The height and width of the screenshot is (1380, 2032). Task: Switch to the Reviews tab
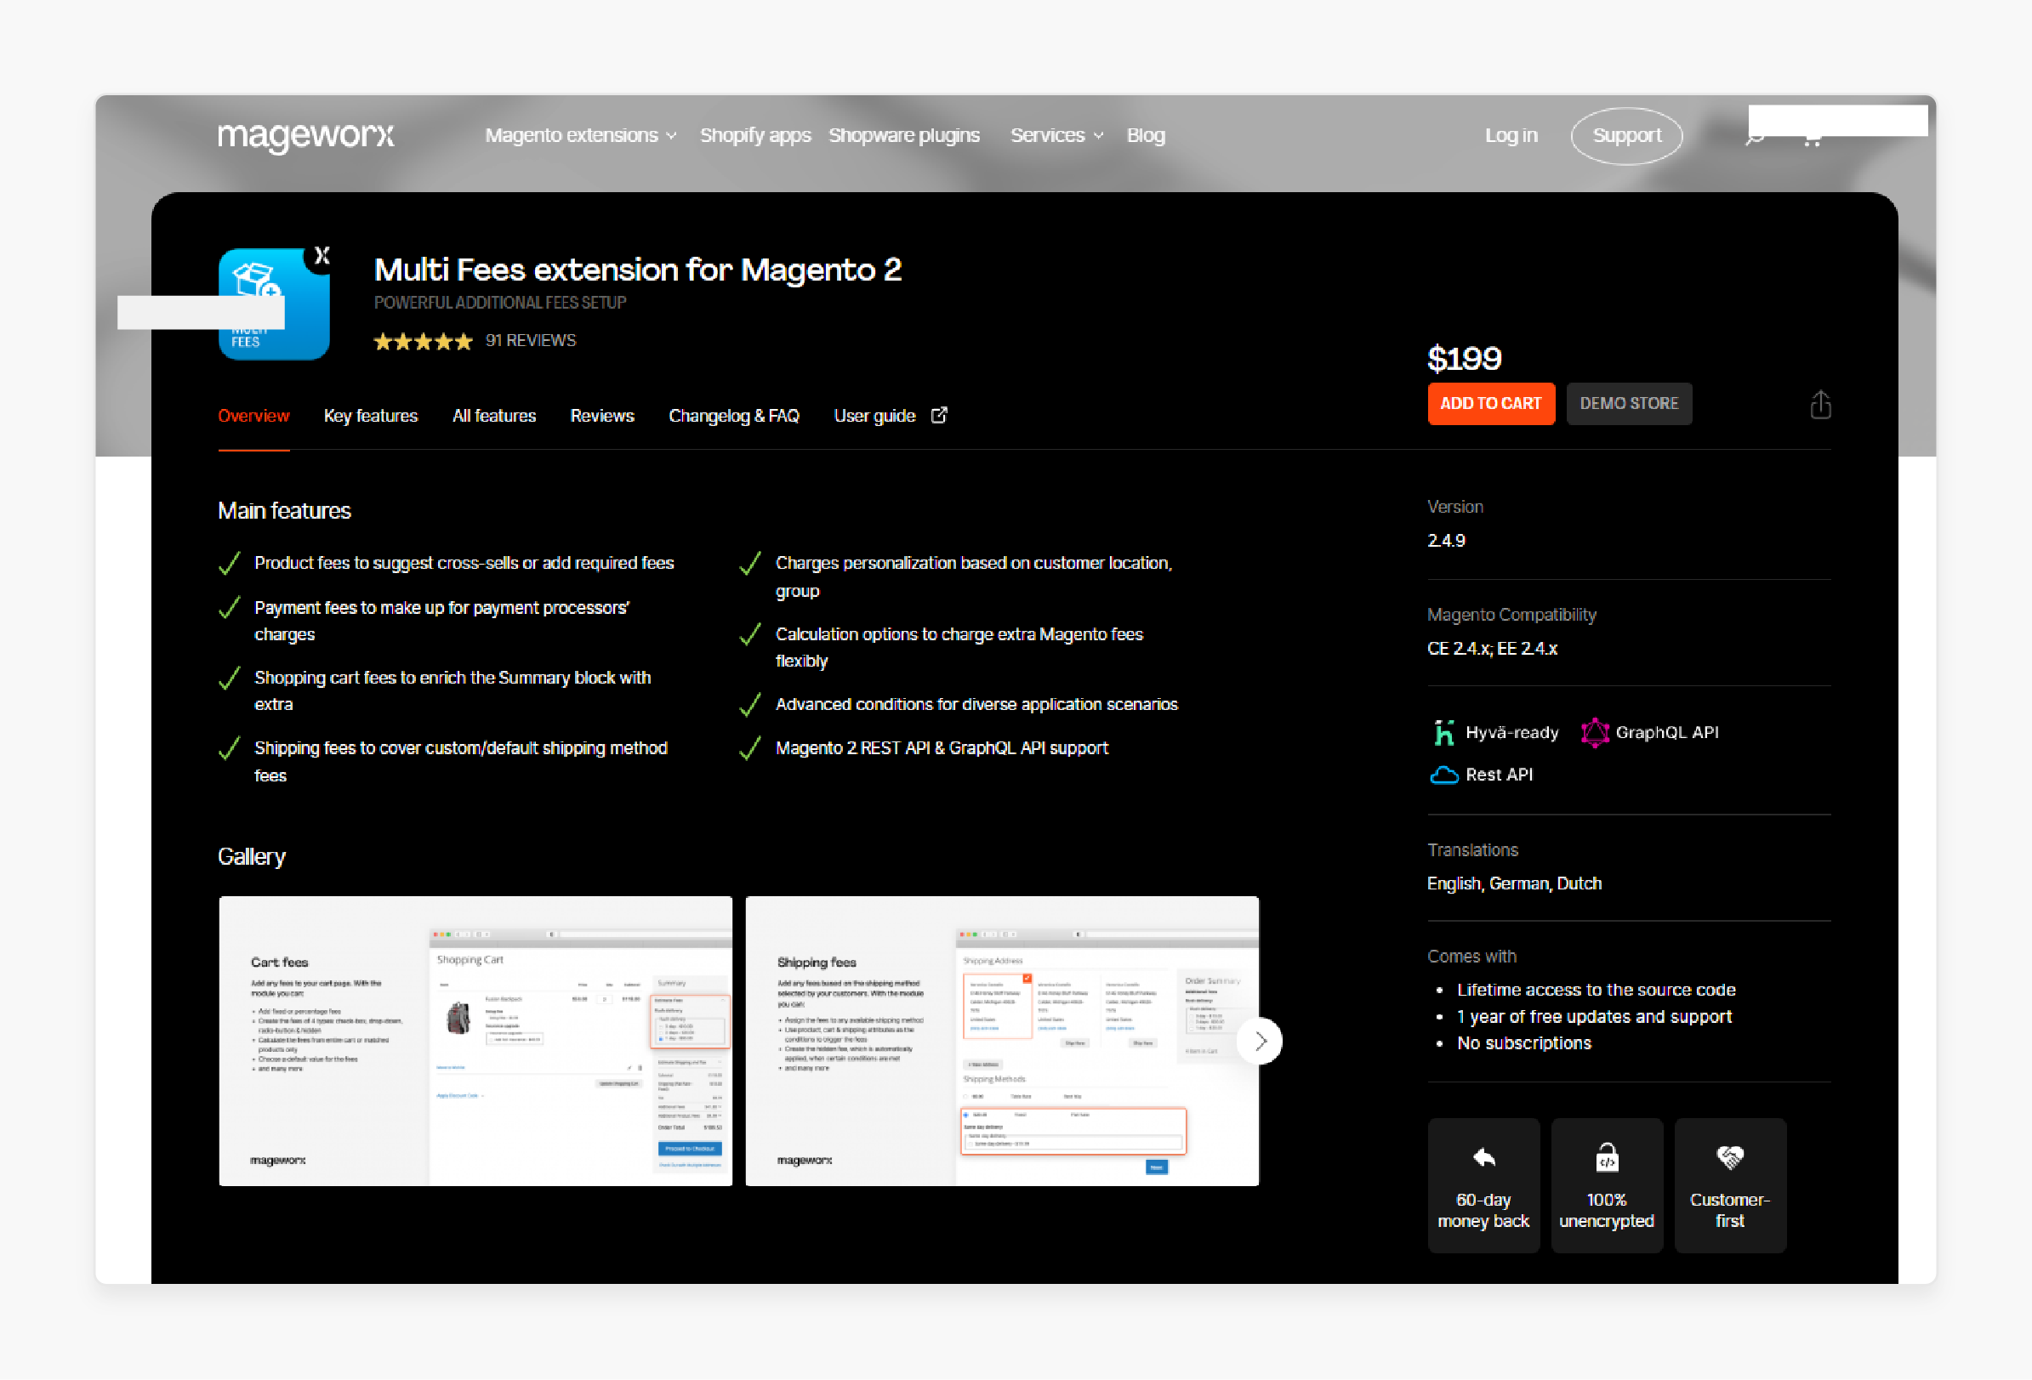click(601, 416)
